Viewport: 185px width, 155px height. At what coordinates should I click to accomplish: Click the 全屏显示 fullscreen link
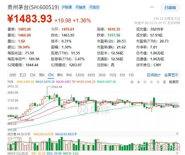[171, 75]
